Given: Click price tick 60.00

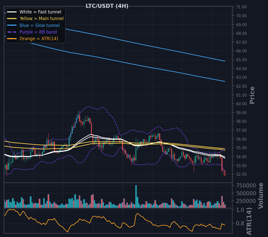Looking at the screenshot, I should [x=241, y=104].
